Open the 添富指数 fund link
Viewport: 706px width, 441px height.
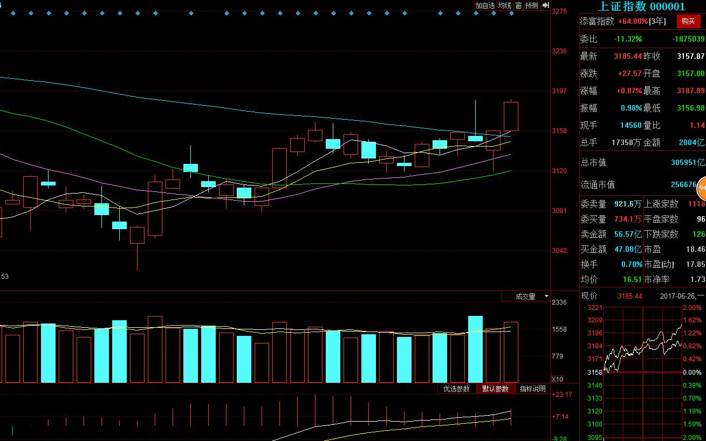[x=597, y=22]
